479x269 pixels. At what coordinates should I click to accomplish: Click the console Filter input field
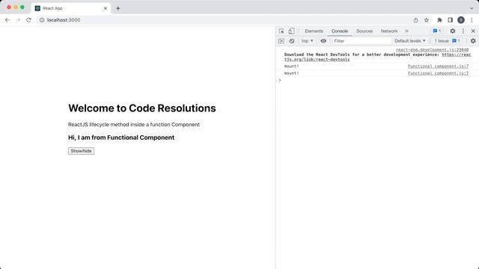tap(361, 41)
